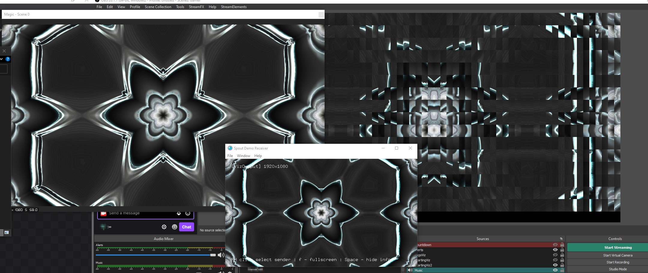Click the speaker icon beside the Music source

pos(410,270)
